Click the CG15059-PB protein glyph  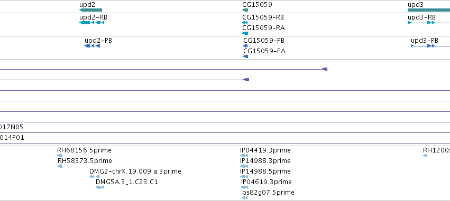pyautogui.click(x=245, y=46)
